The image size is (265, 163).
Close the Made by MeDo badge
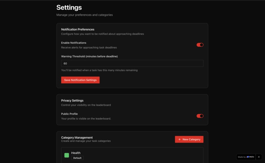259,157
